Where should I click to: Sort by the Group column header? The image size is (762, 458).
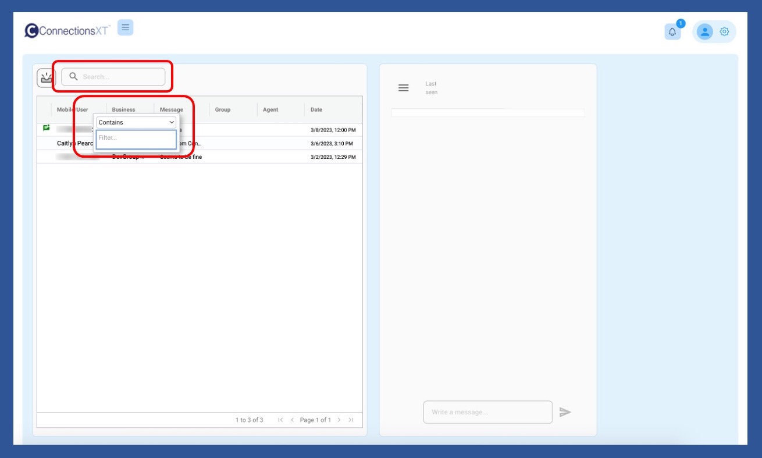223,109
